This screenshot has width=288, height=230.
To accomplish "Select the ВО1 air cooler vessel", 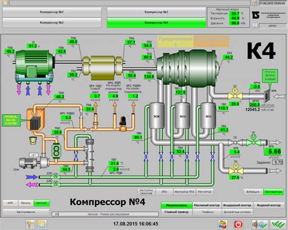I will 208,116.
